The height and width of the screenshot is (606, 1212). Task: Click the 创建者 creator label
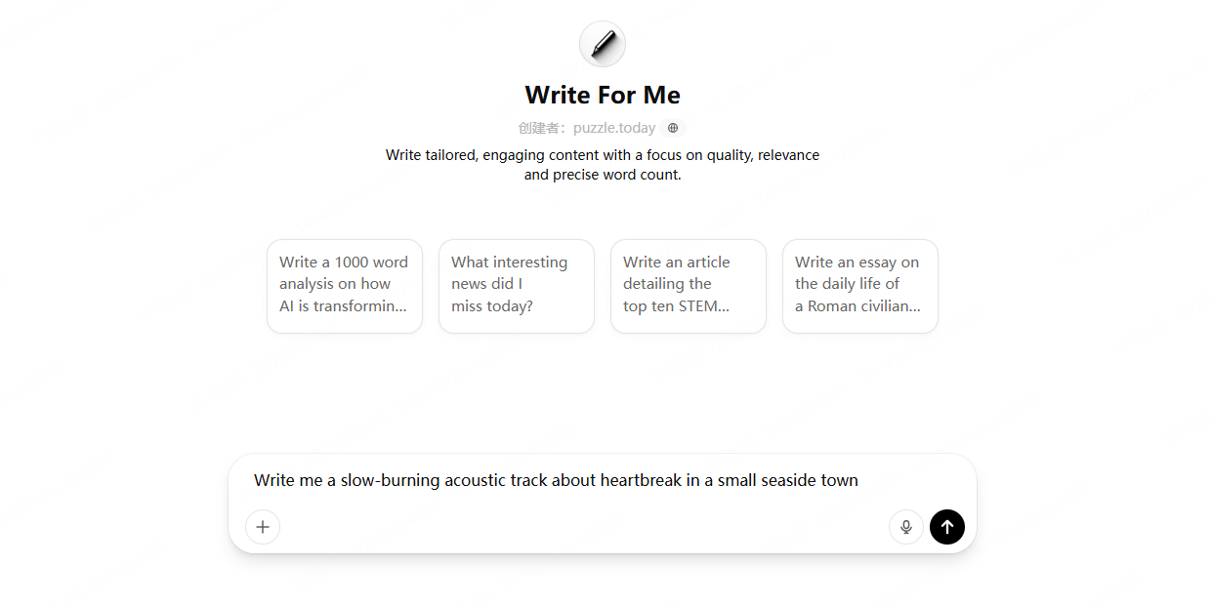[x=541, y=127]
